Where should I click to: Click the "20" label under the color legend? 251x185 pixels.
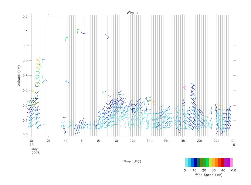204,170
